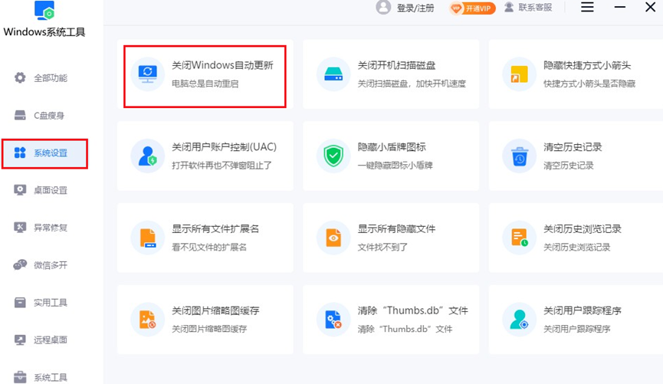Click the 微信多开 WeChat icon
The width and height of the screenshot is (663, 384).
20,264
